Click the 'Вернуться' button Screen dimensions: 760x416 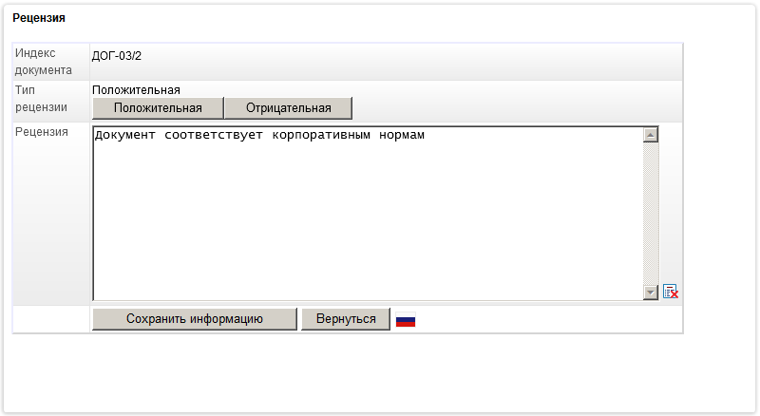[346, 319]
